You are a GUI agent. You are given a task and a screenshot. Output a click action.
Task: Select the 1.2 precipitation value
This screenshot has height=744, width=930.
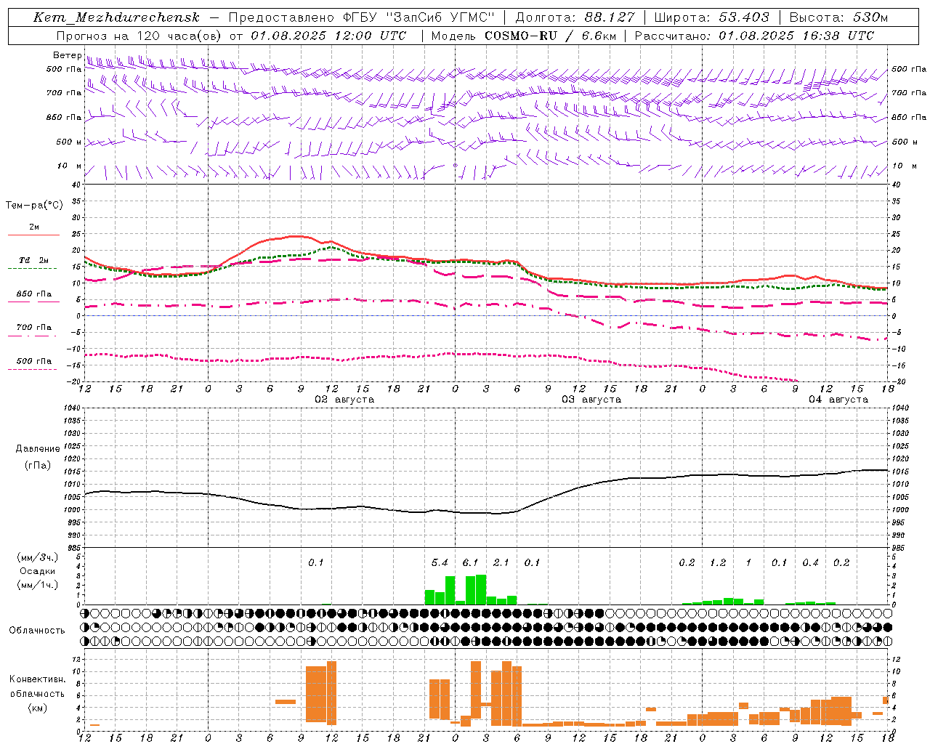coord(717,562)
